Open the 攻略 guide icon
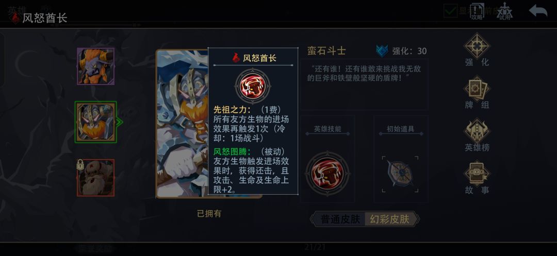This screenshot has height=256, width=557. click(x=477, y=12)
